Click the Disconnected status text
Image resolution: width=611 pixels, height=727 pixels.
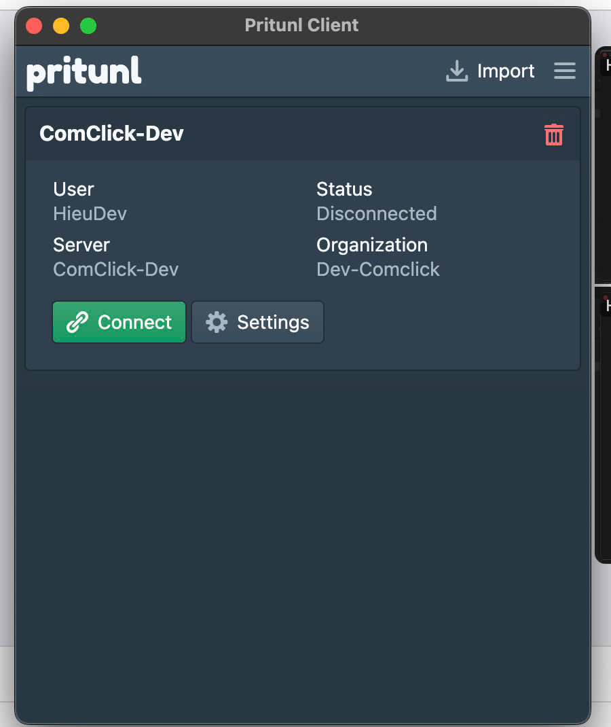[x=377, y=214]
